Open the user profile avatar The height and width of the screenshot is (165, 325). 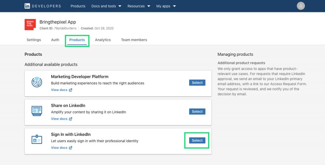(x=301, y=6)
